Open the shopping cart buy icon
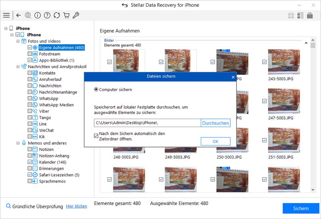Viewport: 321px width, 219px height. coord(66,15)
